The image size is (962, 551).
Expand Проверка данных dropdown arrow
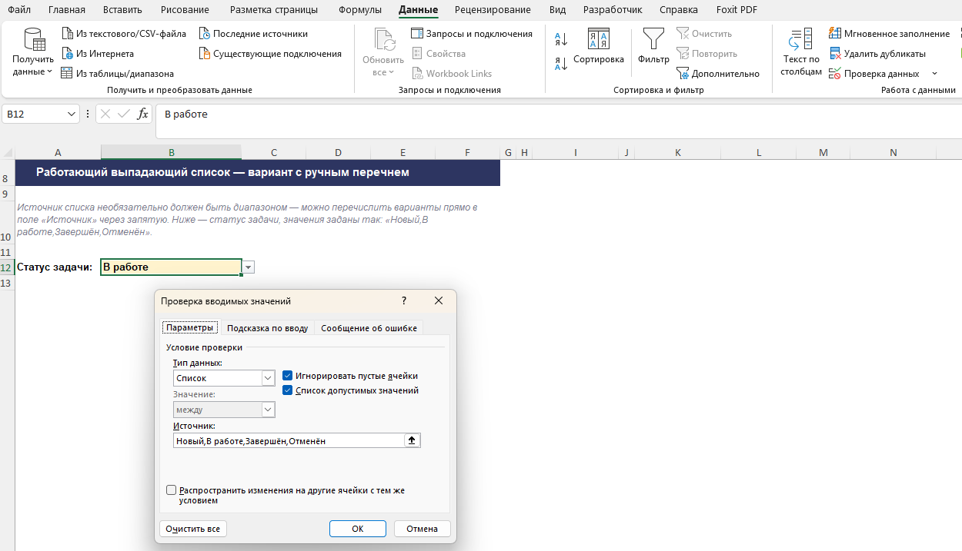tap(934, 74)
